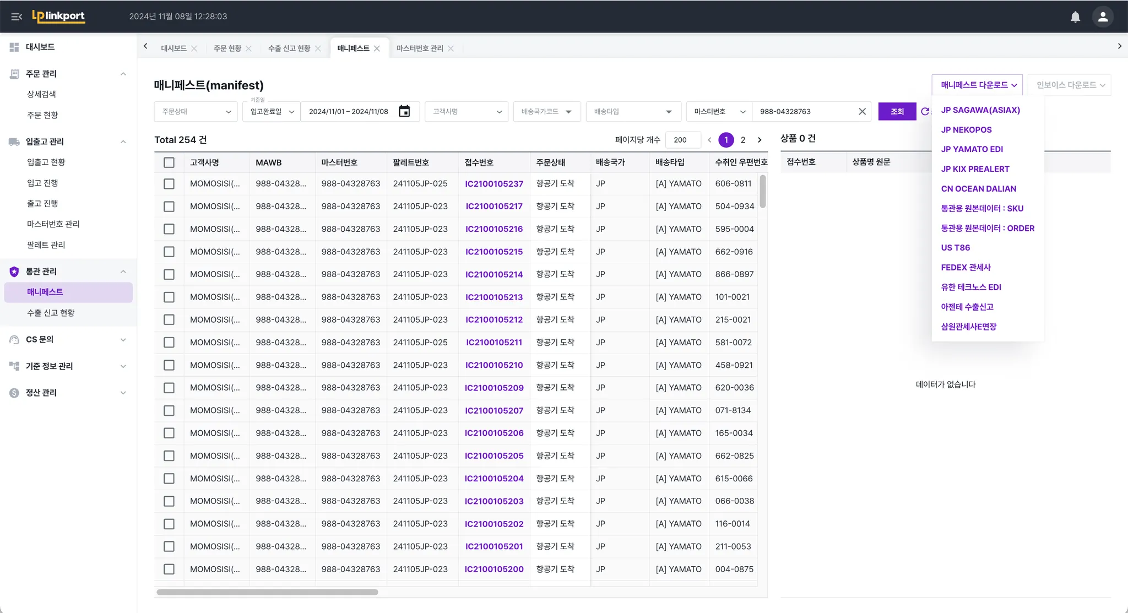
Task: Open the 주문상태 filter dropdown
Action: coord(196,111)
